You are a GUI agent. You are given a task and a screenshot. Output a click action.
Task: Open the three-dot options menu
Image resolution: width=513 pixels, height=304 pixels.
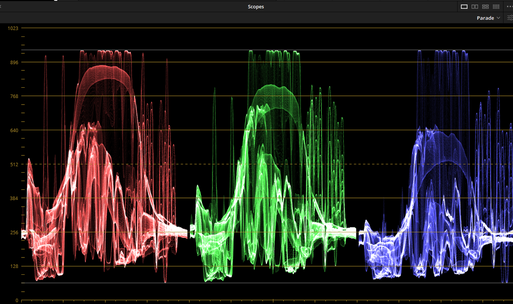(x=509, y=6)
